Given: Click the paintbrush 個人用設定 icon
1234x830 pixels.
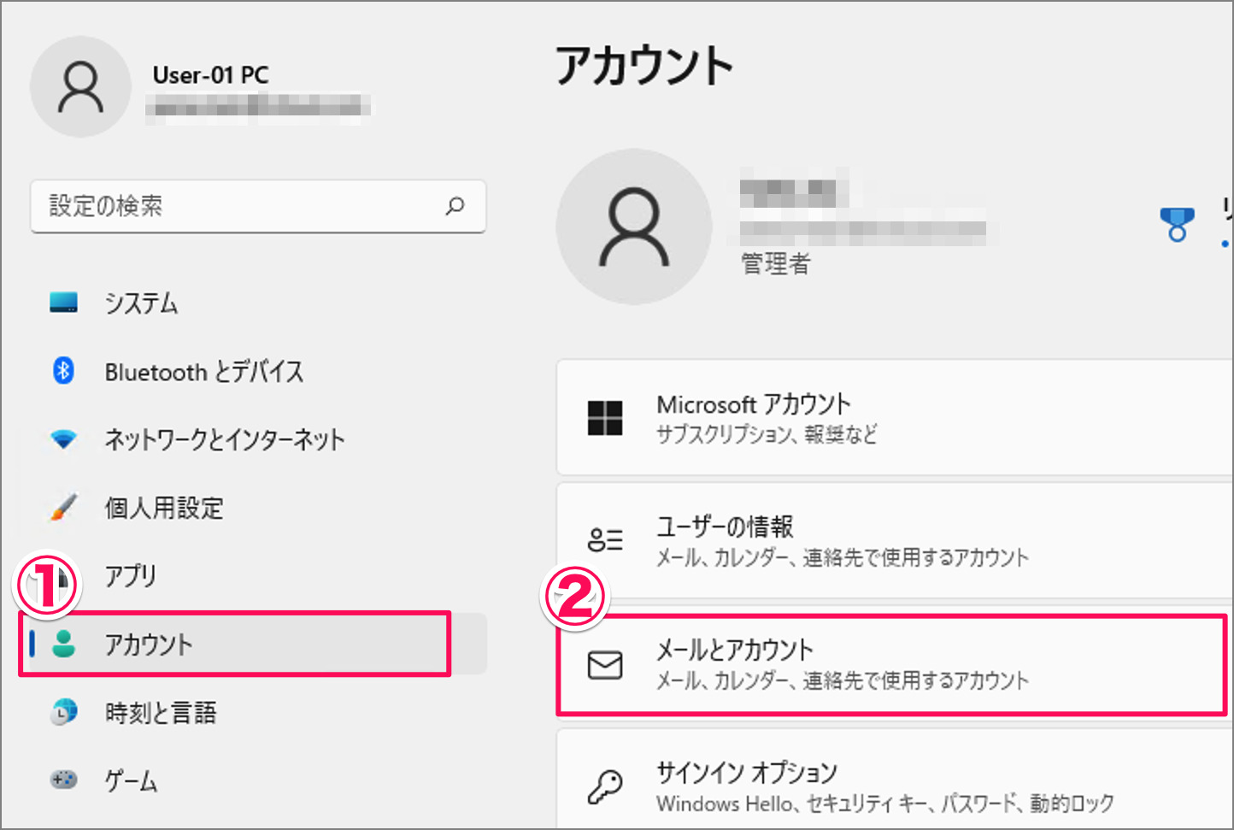Looking at the screenshot, I should tap(63, 507).
